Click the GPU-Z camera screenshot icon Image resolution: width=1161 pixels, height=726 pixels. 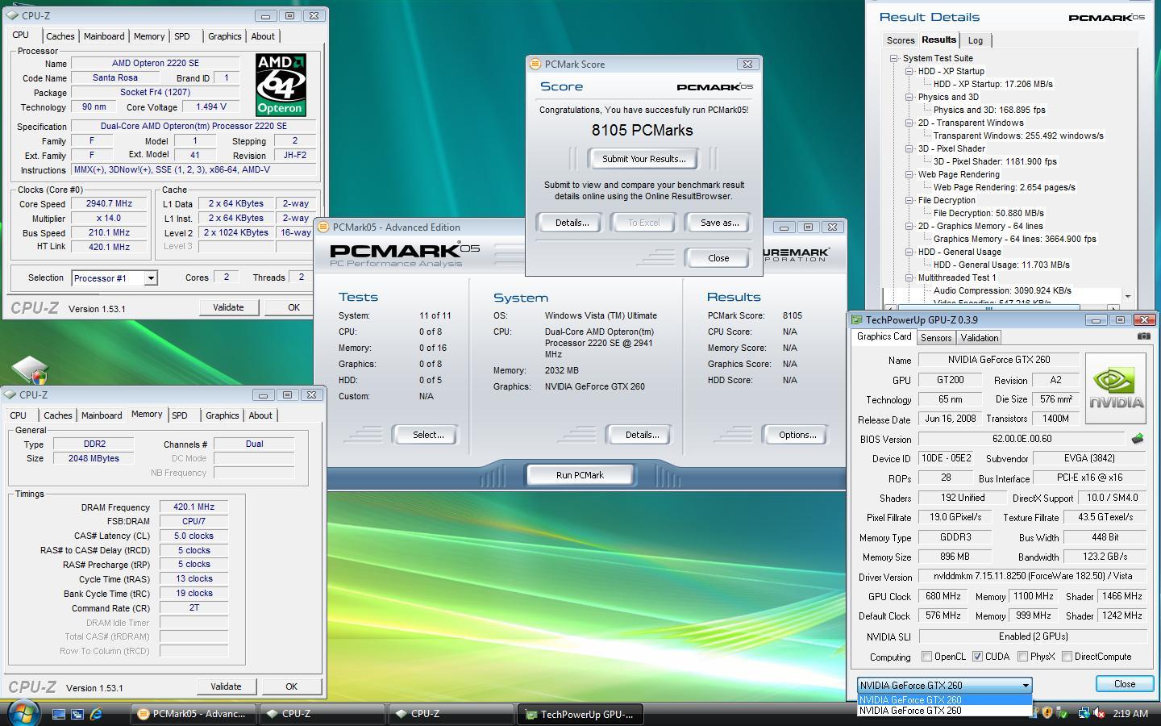coord(1143,336)
